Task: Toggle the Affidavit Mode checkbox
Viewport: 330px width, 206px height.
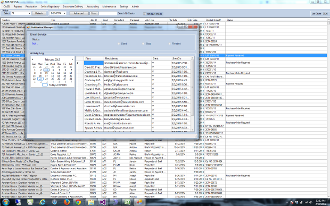Action: point(145,14)
